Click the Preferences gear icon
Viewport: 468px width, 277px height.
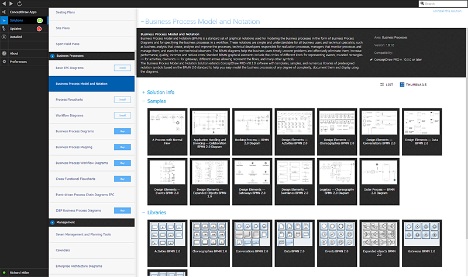point(4,61)
